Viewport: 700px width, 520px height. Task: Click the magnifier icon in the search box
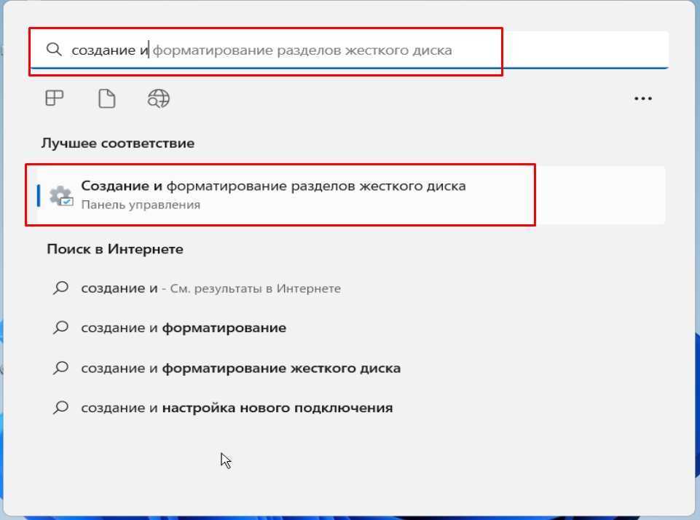(x=53, y=50)
